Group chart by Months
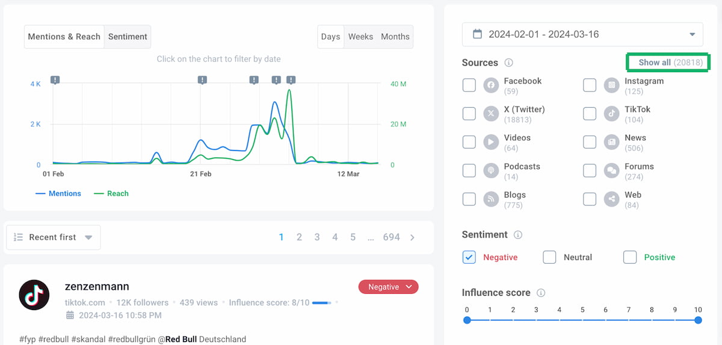Screen dimensions: 722x345 click(x=395, y=37)
